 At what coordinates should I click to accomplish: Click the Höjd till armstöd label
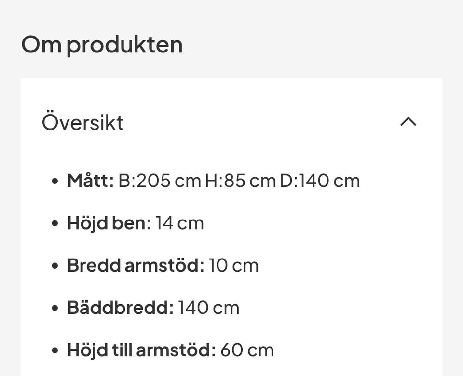point(141,350)
